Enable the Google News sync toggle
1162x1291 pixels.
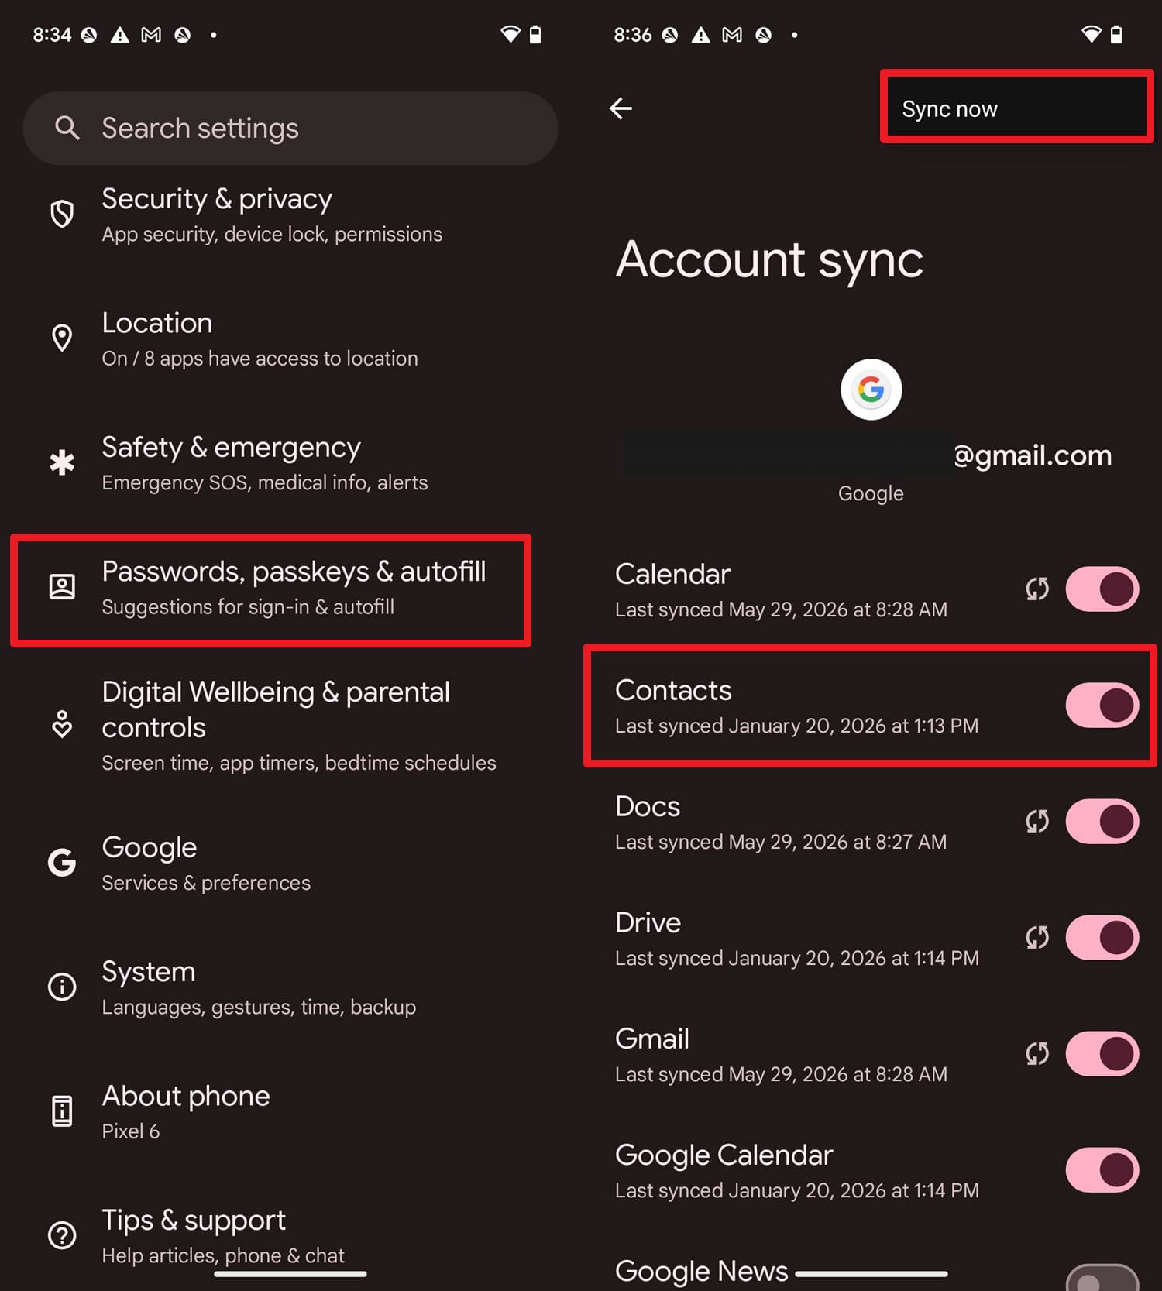click(1102, 1278)
